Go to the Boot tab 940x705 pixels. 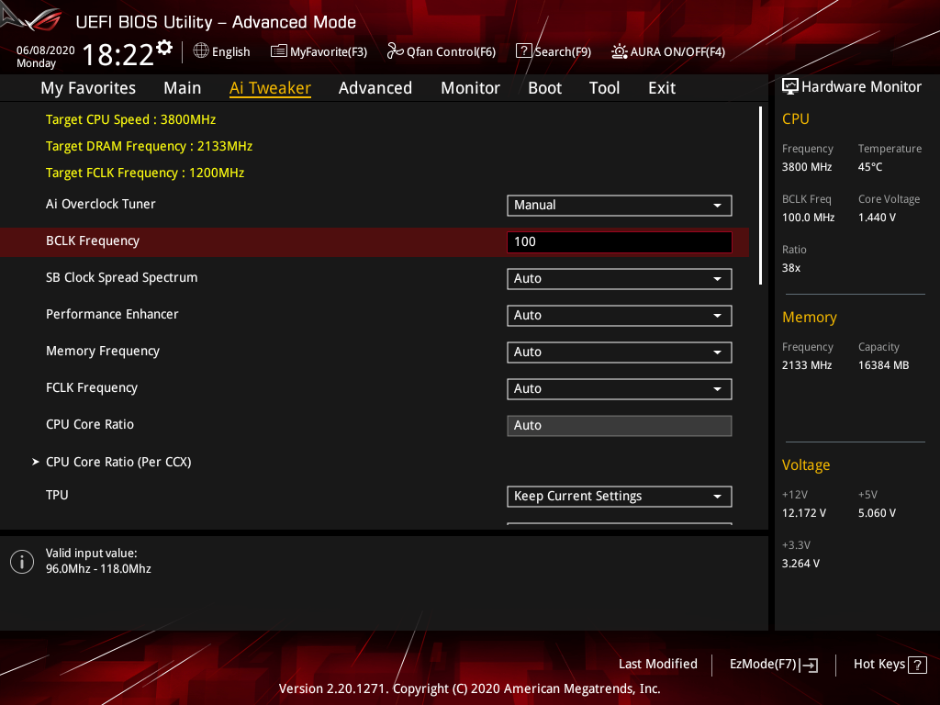544,88
